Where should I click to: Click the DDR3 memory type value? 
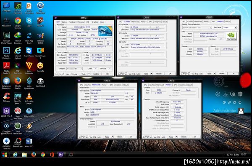click(159, 90)
